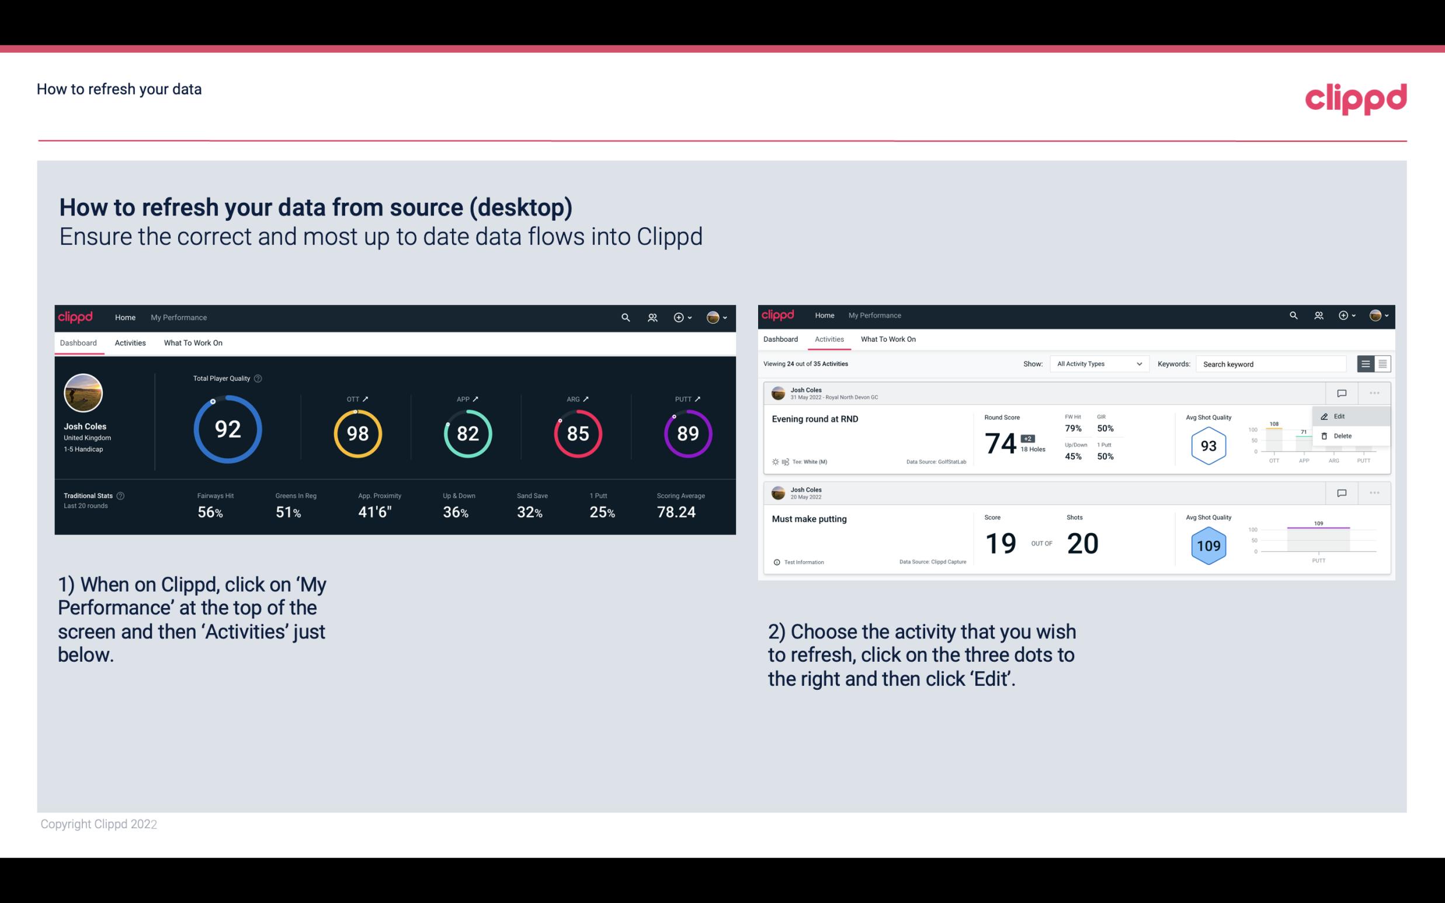Click the Delete option in activity menu

[1343, 436]
